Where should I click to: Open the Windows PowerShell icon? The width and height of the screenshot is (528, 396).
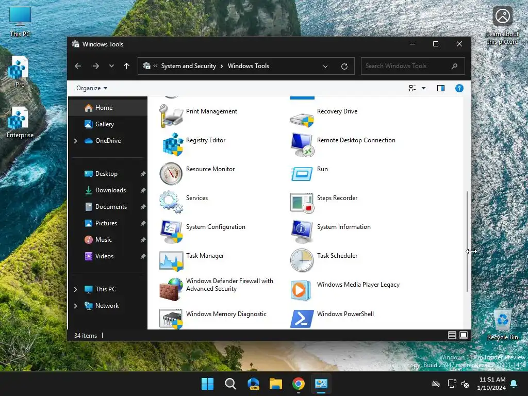tap(302, 319)
